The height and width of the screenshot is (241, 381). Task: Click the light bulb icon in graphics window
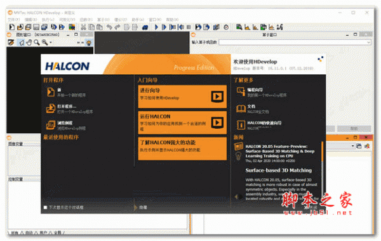(89, 42)
